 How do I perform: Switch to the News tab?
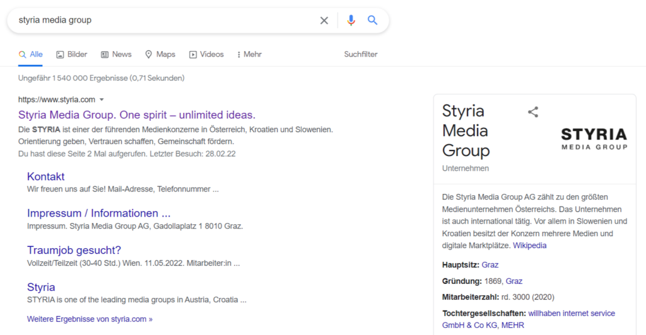pos(116,54)
